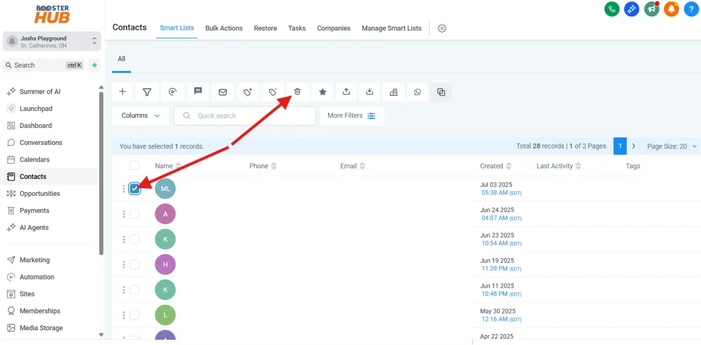Viewport: 701px width, 345px height.
Task: Click the WhatsApp message toolbar icon
Action: click(x=417, y=92)
